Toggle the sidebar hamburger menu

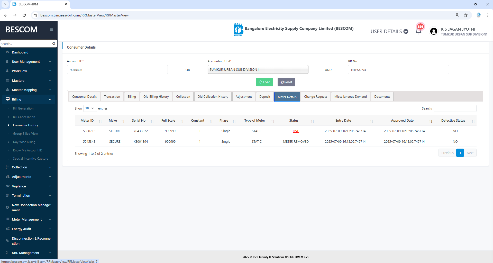tap(51, 29)
